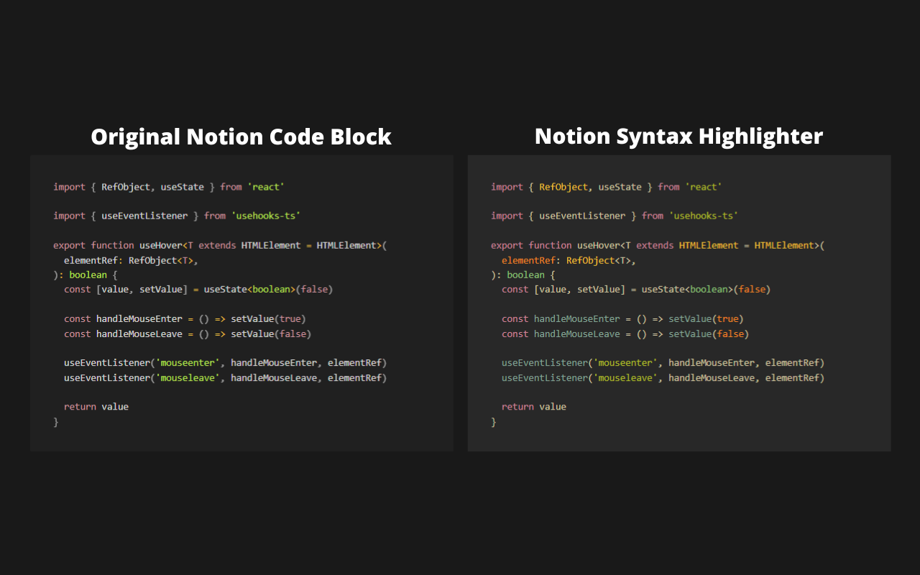This screenshot has width=920, height=575.
Task: Click "return value" in Syntax Highlighter block
Action: (x=534, y=407)
